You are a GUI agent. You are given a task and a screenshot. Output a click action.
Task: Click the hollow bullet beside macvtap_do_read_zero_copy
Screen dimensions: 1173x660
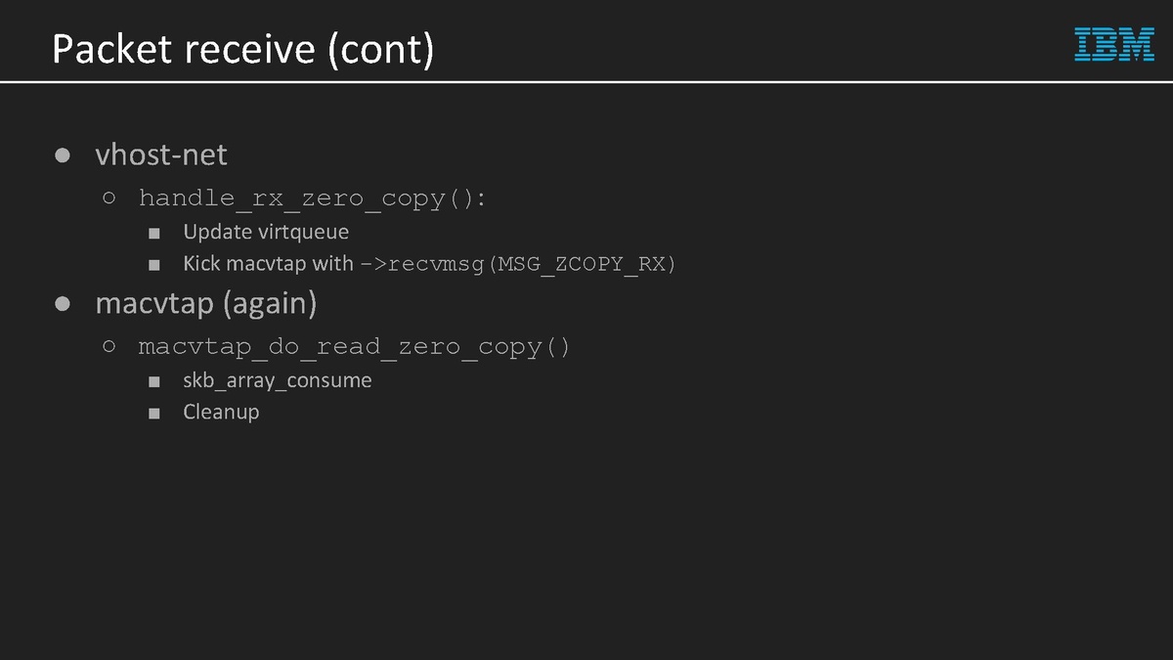click(x=109, y=347)
